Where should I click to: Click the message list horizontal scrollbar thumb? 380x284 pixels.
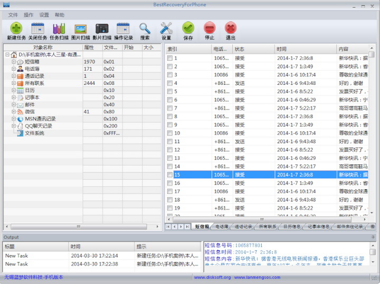(262, 219)
